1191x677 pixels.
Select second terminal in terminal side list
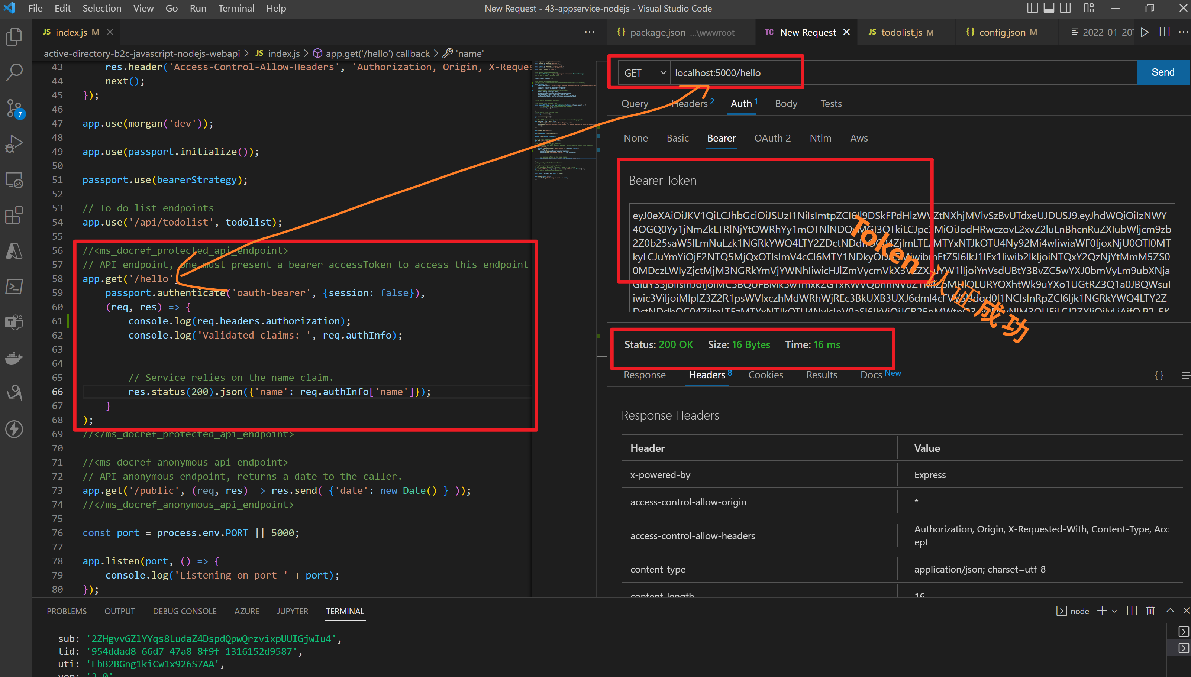pyautogui.click(x=1184, y=648)
